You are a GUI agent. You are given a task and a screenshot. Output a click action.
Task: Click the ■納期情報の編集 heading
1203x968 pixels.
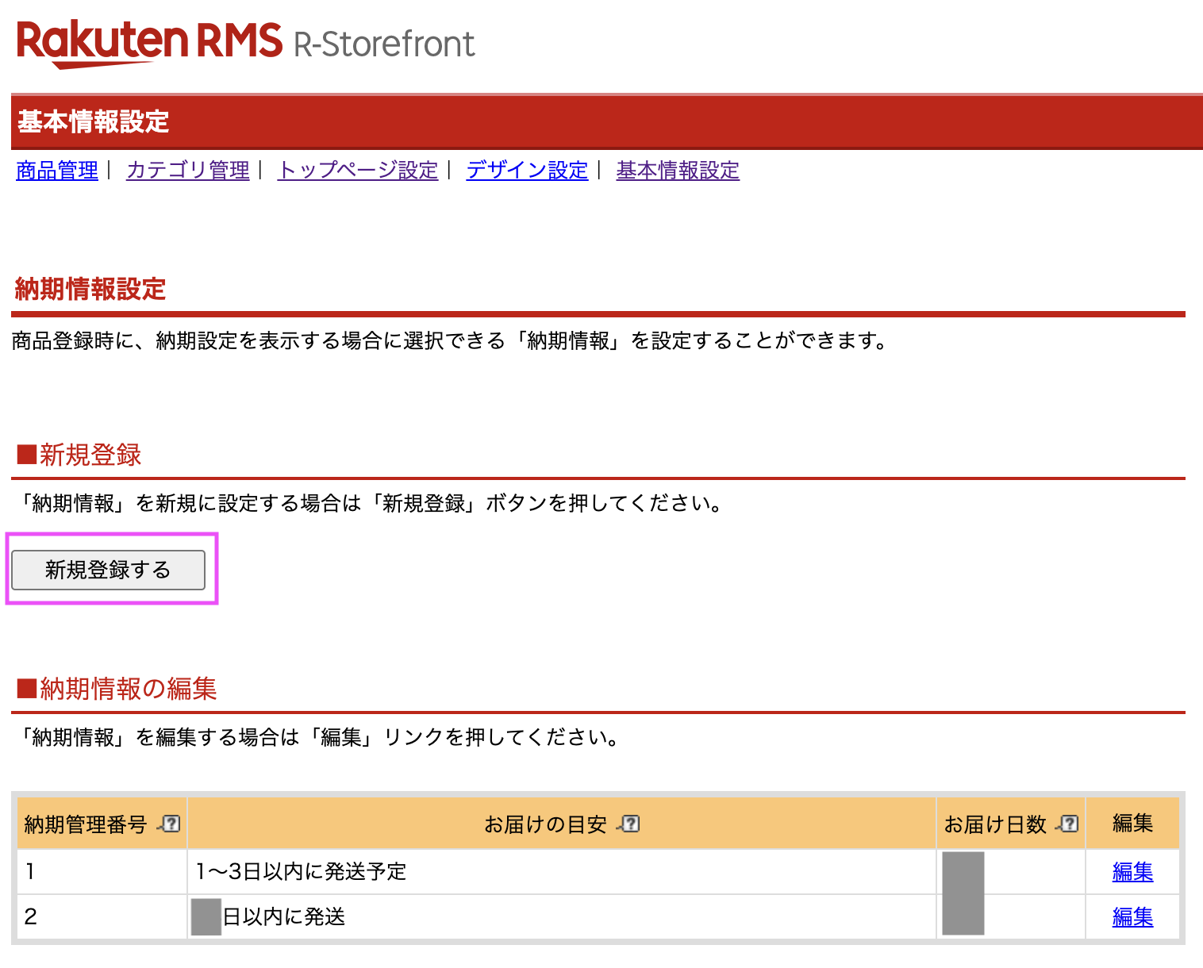pyautogui.click(x=117, y=688)
